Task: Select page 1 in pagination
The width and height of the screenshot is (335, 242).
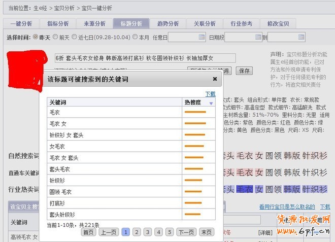Action: [x=126, y=232]
